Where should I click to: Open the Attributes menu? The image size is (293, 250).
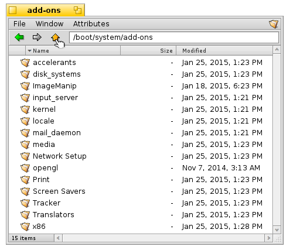(91, 24)
